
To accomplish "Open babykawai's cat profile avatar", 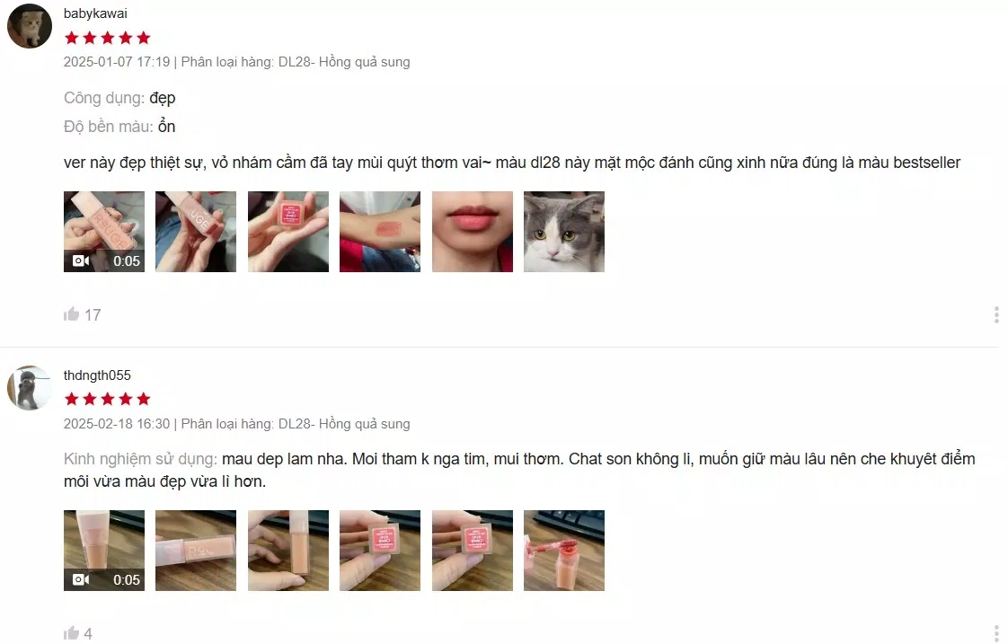I will click(29, 26).
